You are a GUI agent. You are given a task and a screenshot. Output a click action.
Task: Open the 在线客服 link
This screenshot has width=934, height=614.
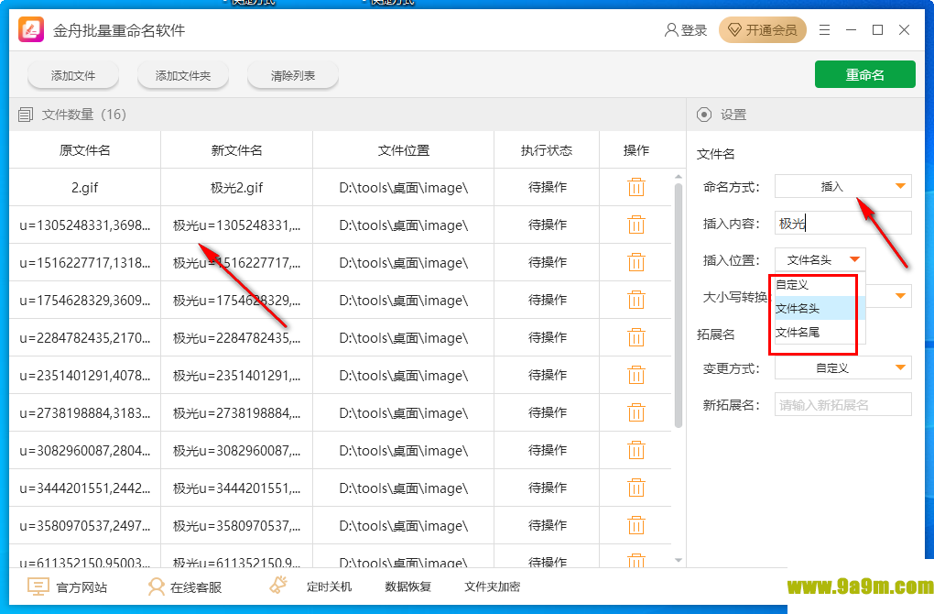(196, 587)
